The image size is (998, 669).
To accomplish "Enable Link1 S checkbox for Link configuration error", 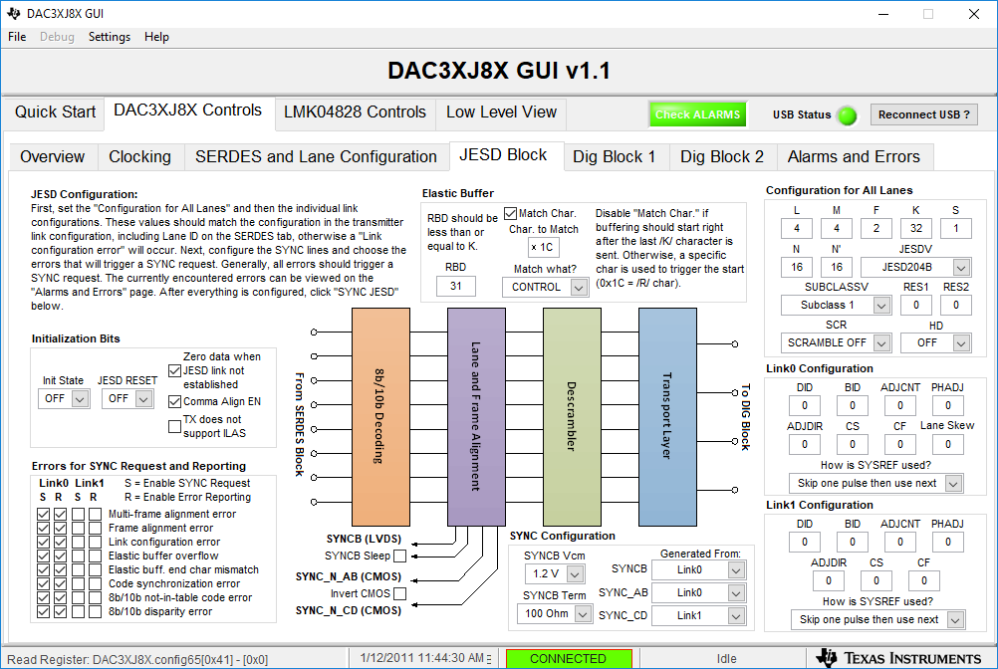I will click(78, 542).
